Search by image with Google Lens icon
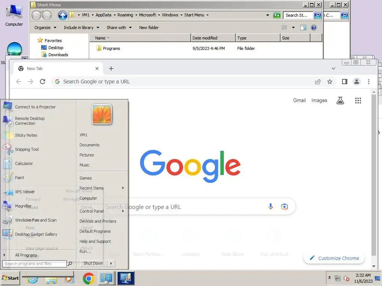This screenshot has width=382, height=286. pyautogui.click(x=284, y=207)
